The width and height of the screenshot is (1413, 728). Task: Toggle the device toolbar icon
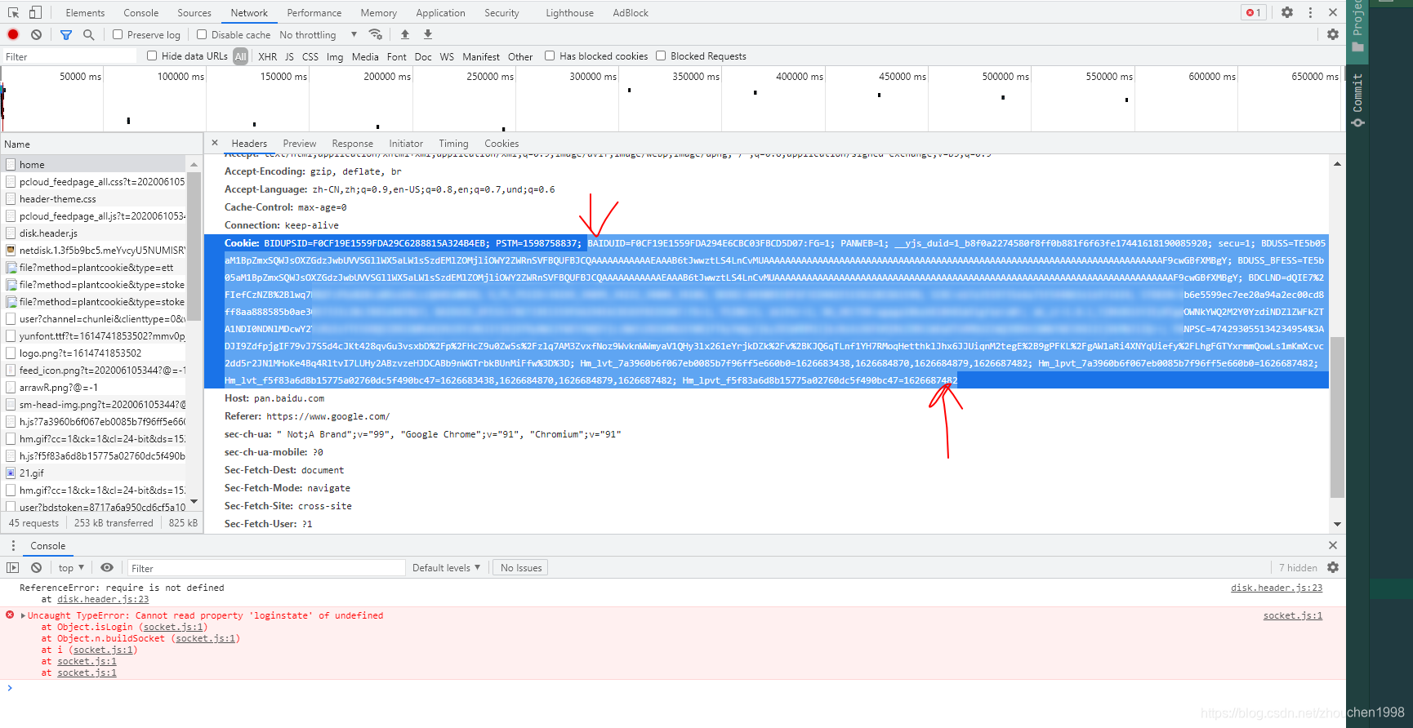[35, 12]
